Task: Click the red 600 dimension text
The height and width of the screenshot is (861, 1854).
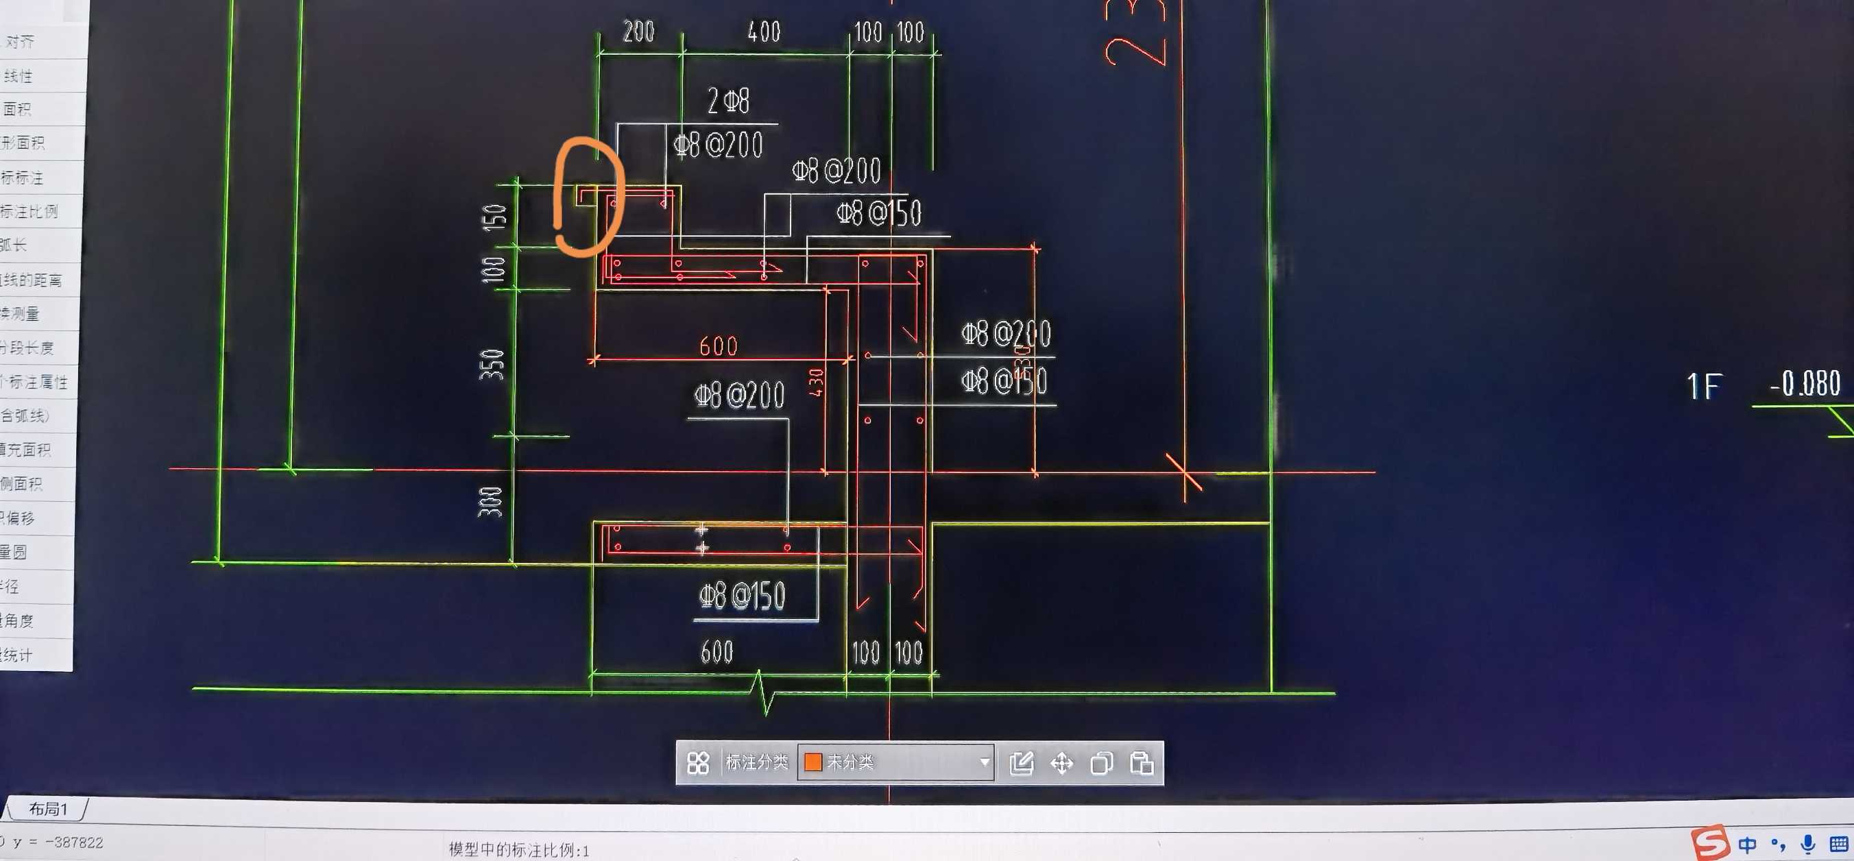Action: 719,346
